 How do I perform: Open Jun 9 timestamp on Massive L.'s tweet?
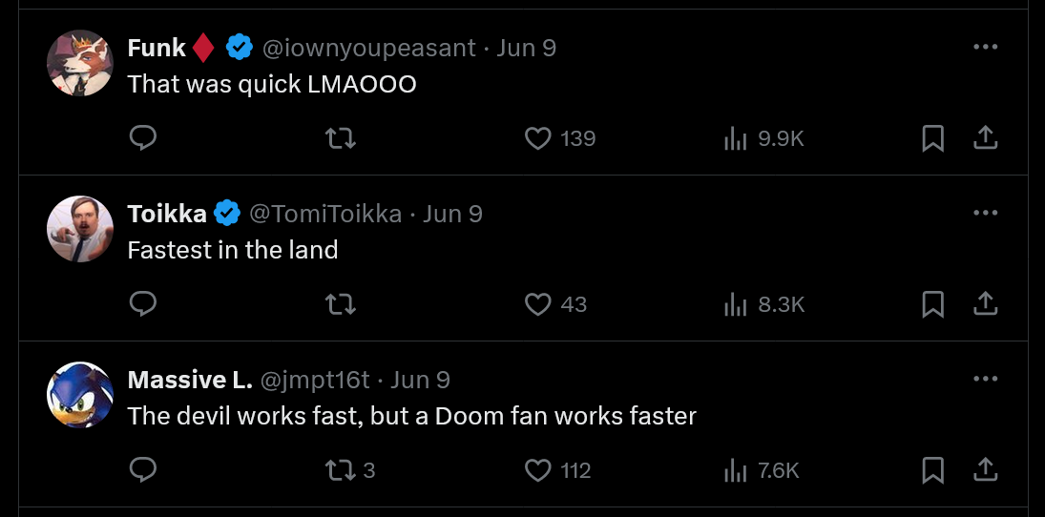[x=420, y=380]
